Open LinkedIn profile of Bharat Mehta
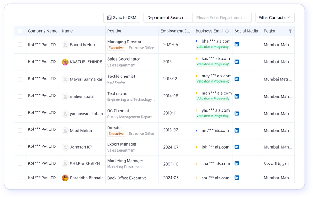This screenshot has width=313, height=198. point(237,44)
